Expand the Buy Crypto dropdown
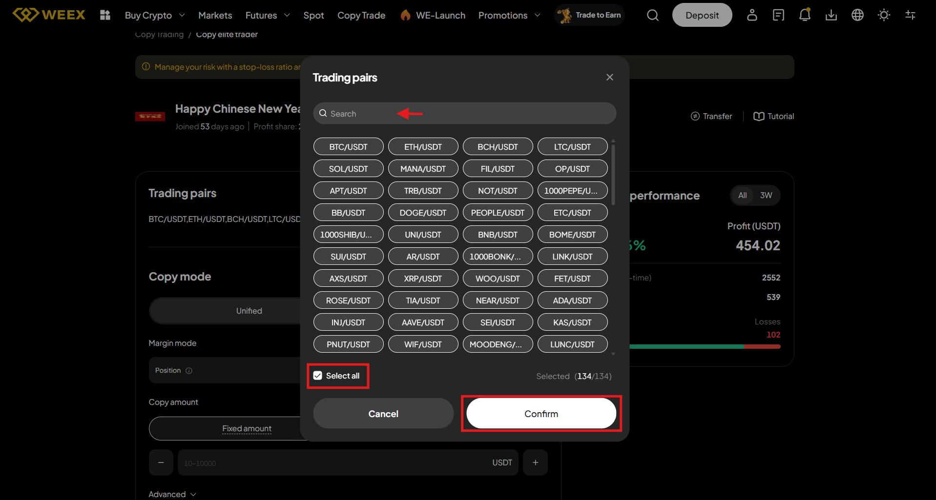The width and height of the screenshot is (936, 500). tap(154, 15)
